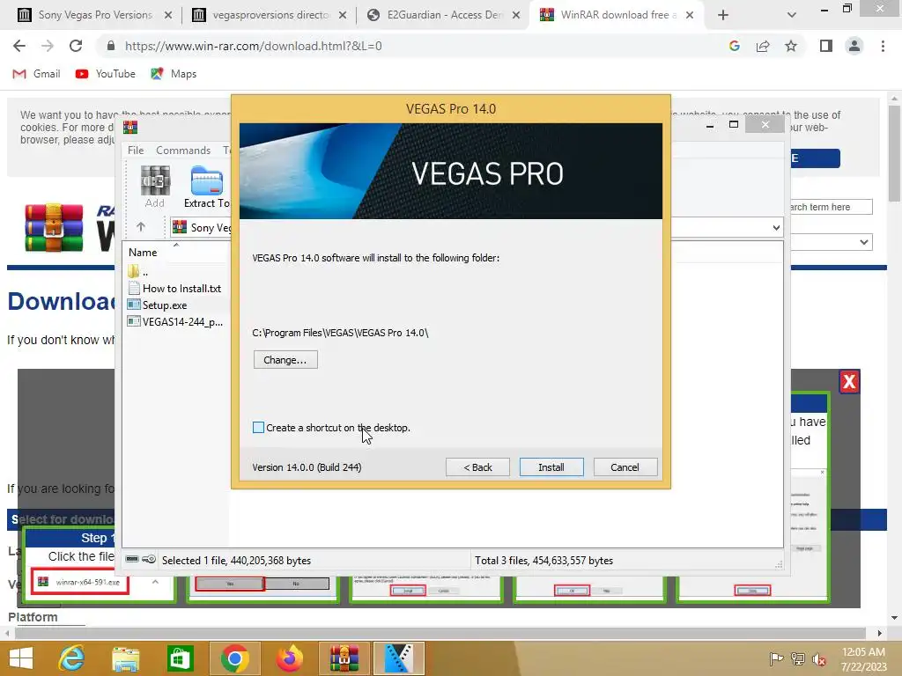Switch to the Sony Vegas Pro Versions tab

pos(95,15)
